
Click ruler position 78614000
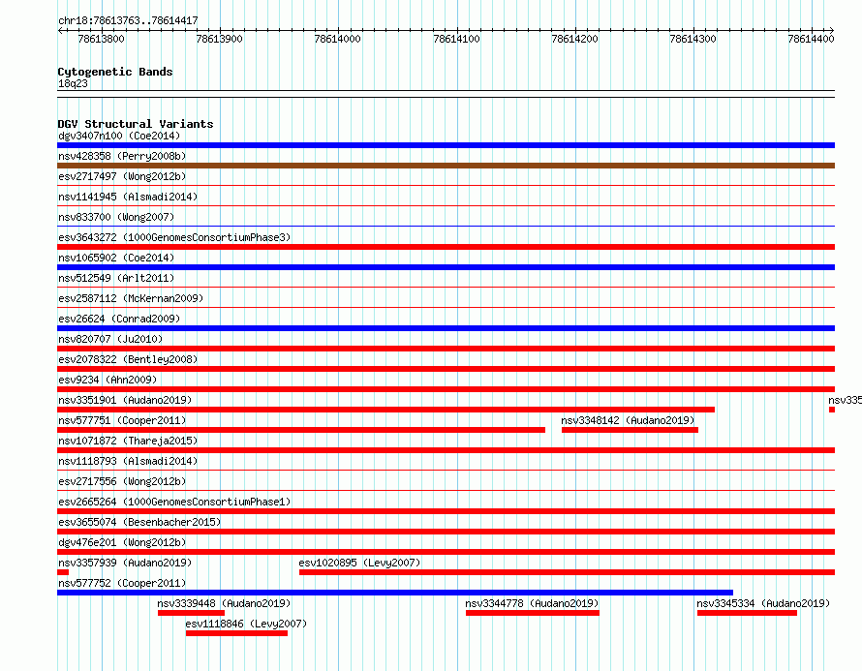coord(338,39)
